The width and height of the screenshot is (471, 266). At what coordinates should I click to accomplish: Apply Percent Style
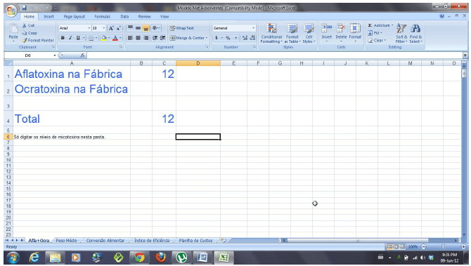228,38
